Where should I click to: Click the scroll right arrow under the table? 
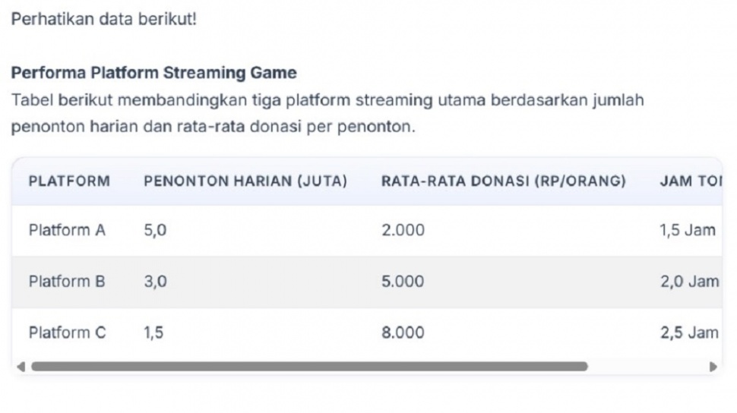point(713,366)
